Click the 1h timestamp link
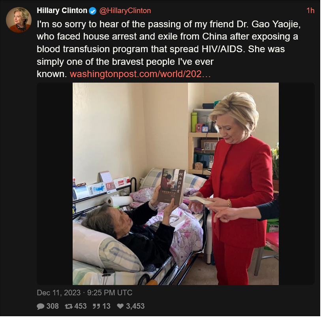Image resolution: width=323 pixels, height=319 pixels. click(310, 11)
